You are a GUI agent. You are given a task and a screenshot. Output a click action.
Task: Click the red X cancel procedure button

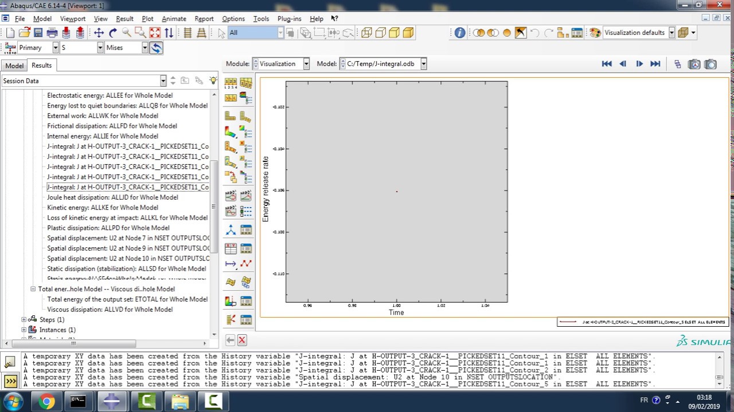point(242,340)
